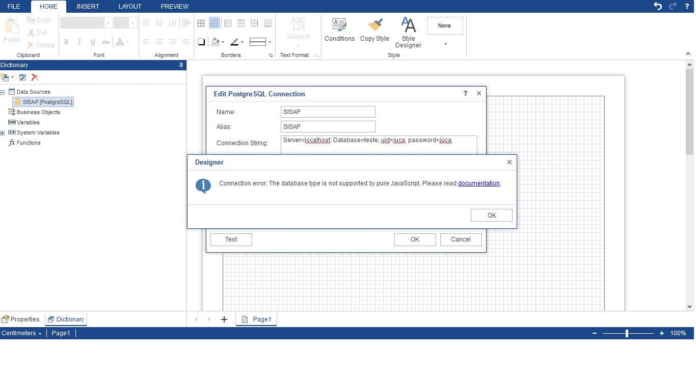Expand the style gallery dropdown arrow
696x376 pixels.
(445, 44)
